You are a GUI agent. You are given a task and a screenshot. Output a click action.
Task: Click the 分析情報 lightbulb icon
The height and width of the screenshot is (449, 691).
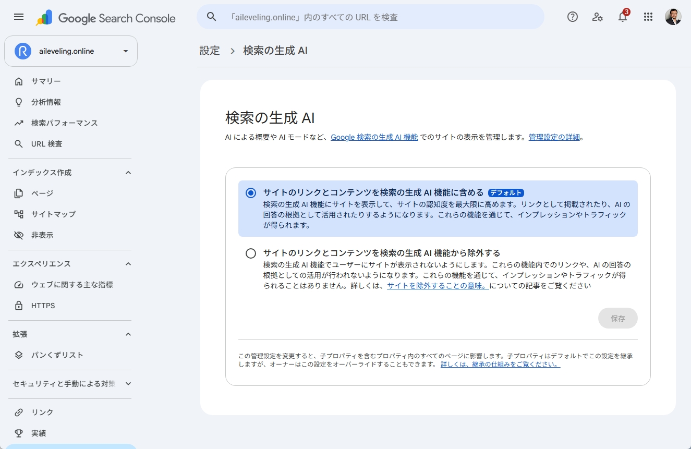(19, 102)
